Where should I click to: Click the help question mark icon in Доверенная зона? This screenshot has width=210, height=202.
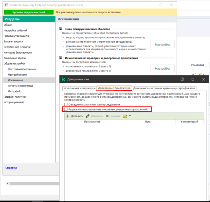click(x=183, y=79)
